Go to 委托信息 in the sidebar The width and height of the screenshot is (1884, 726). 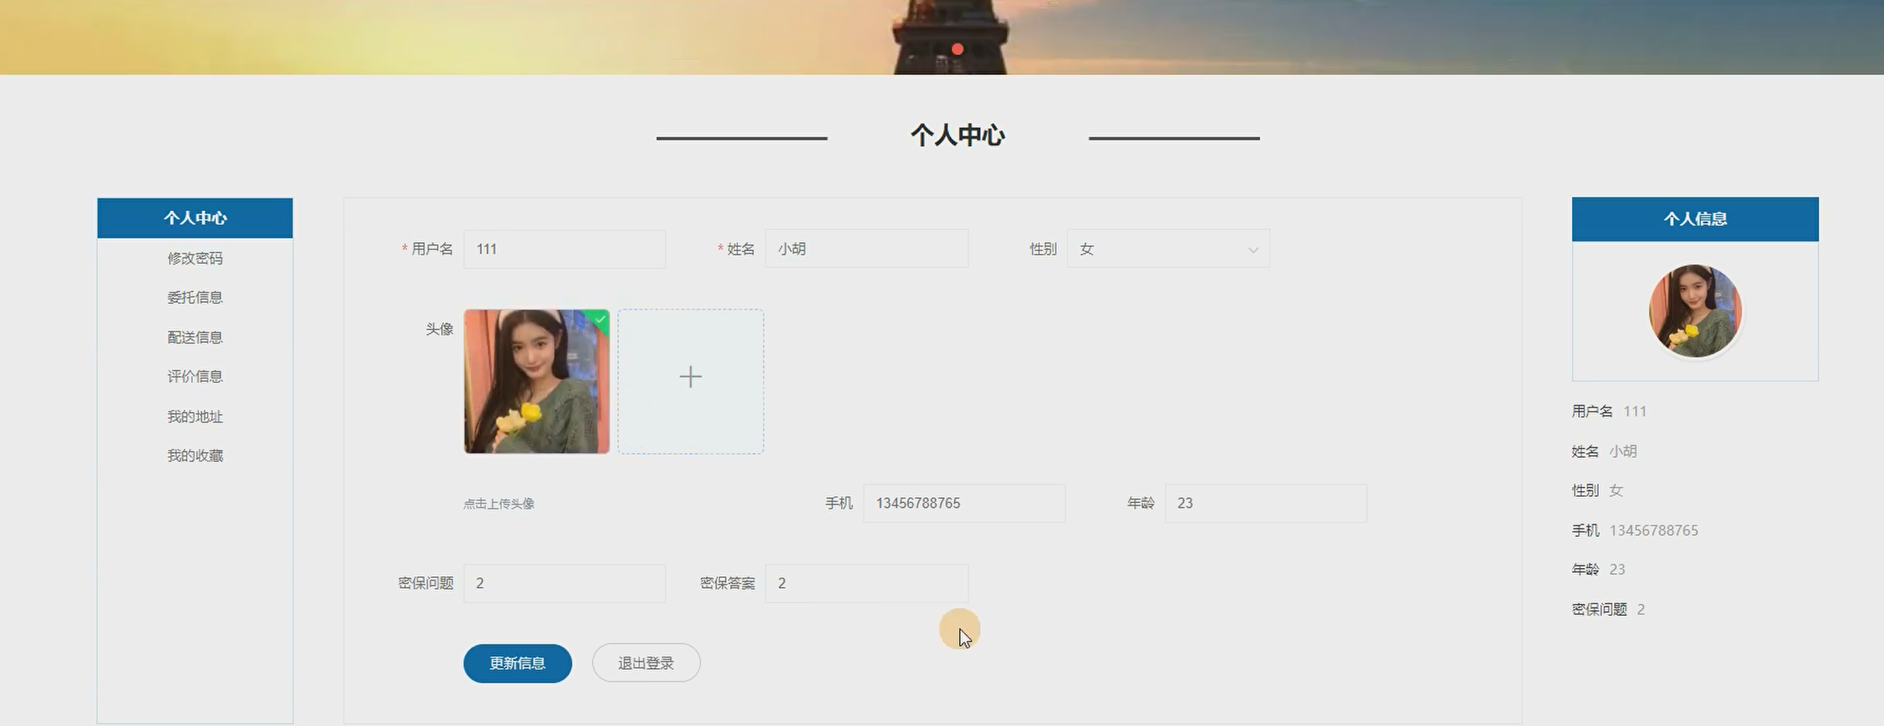(x=195, y=297)
